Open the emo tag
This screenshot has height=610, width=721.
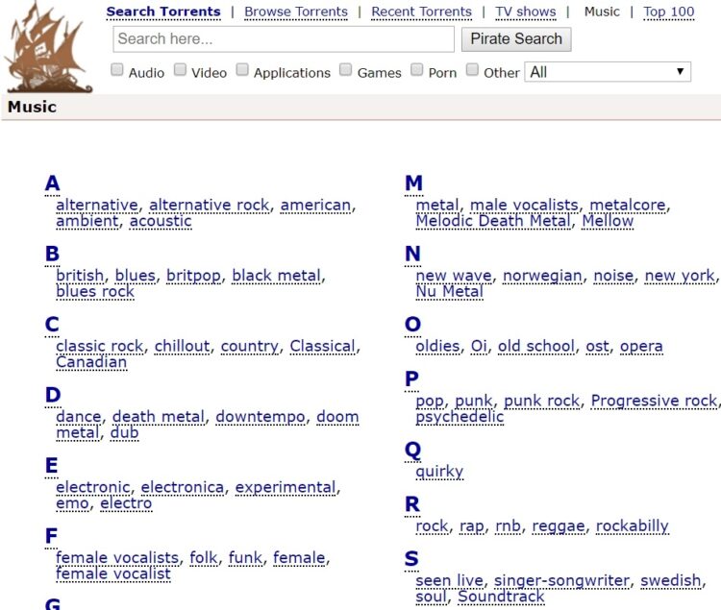tap(72, 503)
